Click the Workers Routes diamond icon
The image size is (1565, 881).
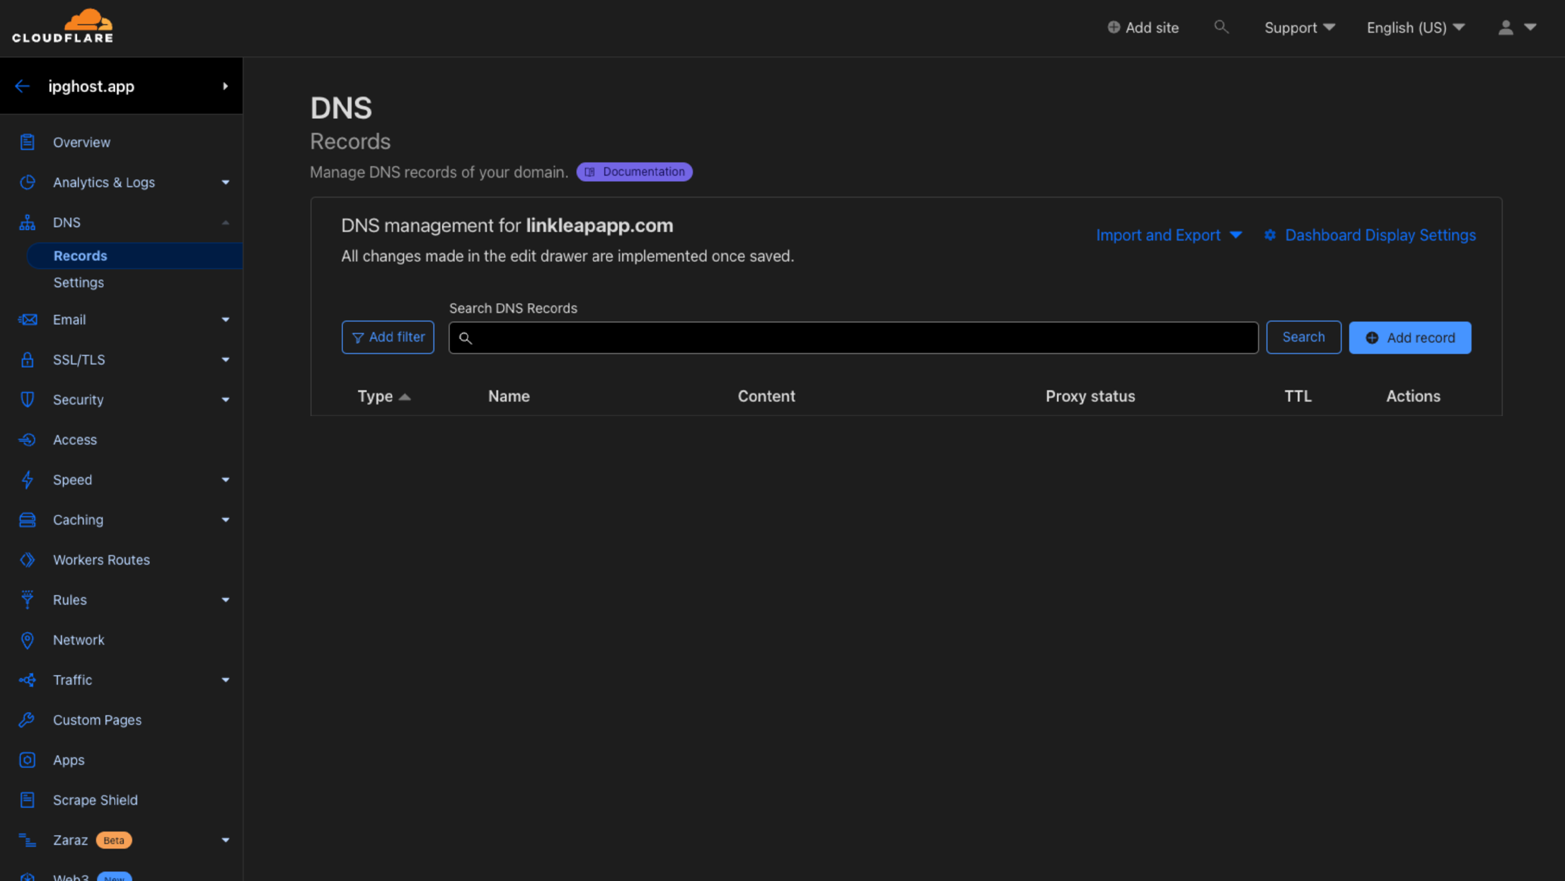27,560
